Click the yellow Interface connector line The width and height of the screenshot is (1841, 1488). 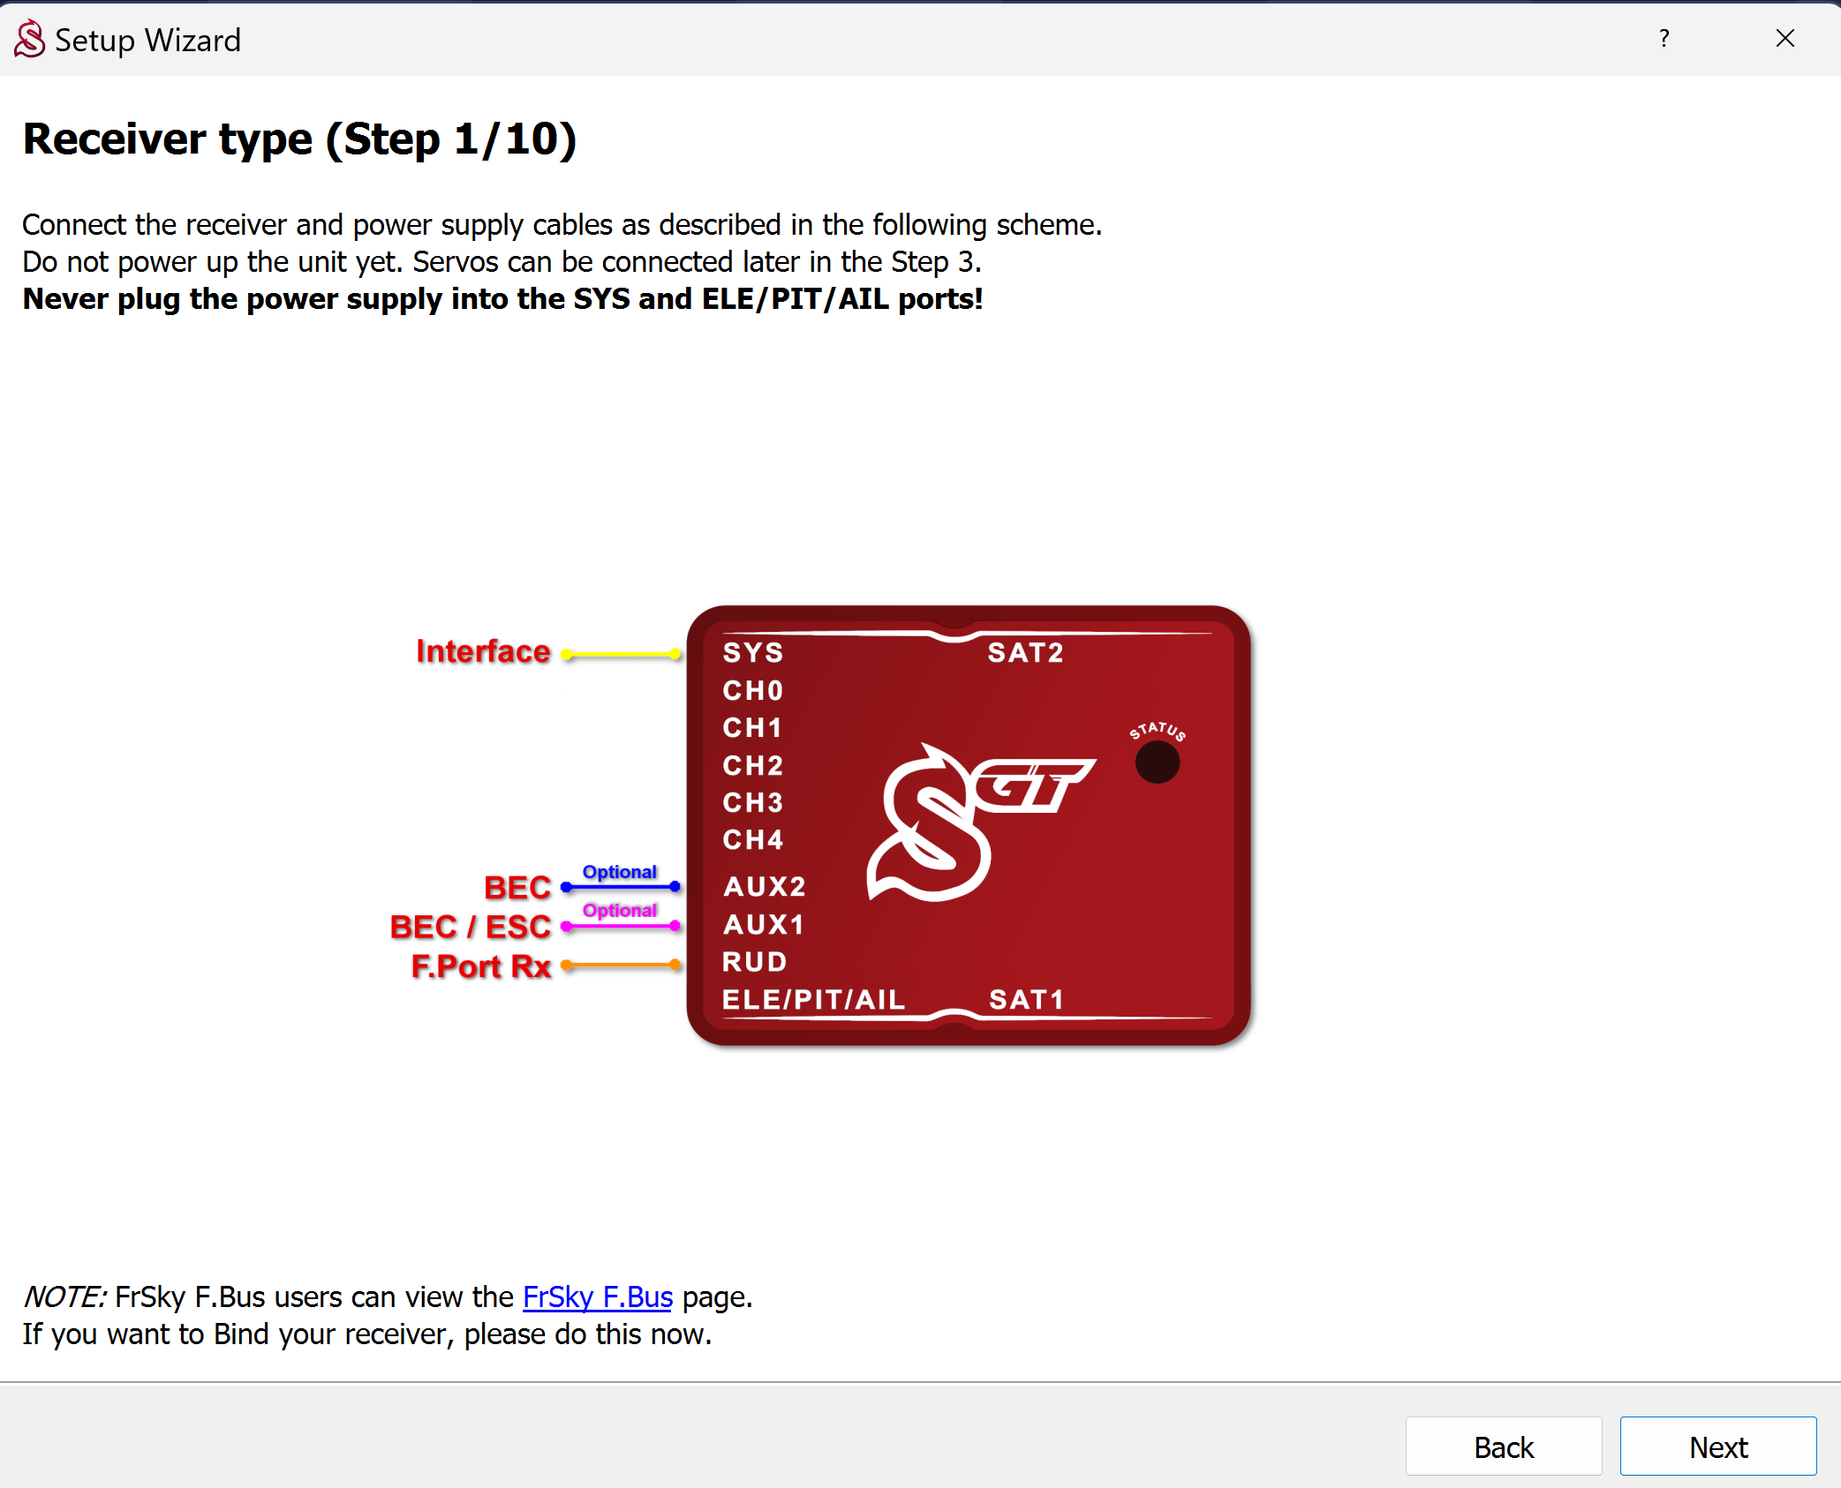point(622,654)
